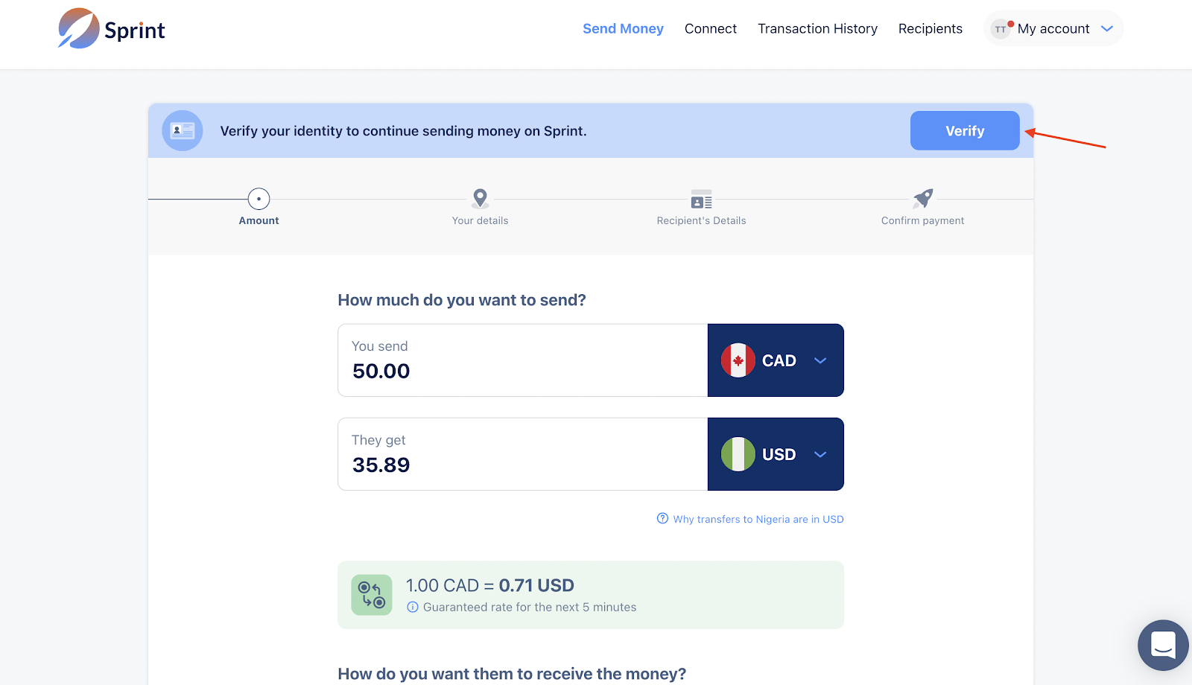Expand the My account menu
The image size is (1192, 685).
click(1053, 28)
